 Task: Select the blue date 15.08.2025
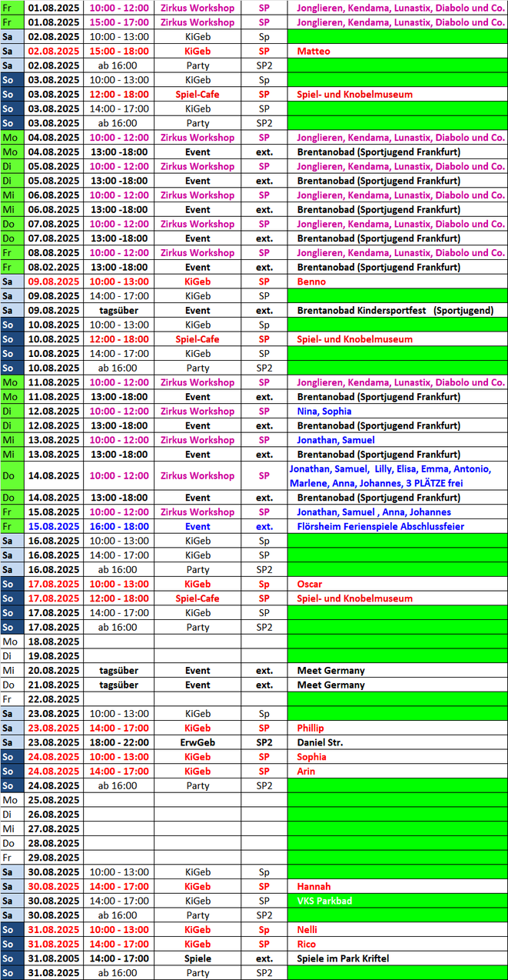pyautogui.click(x=53, y=526)
